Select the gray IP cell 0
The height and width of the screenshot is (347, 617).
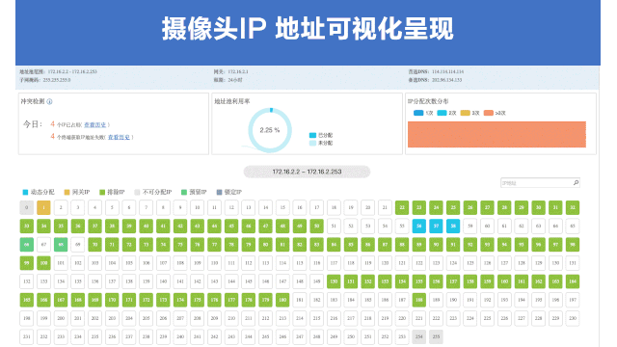(27, 207)
